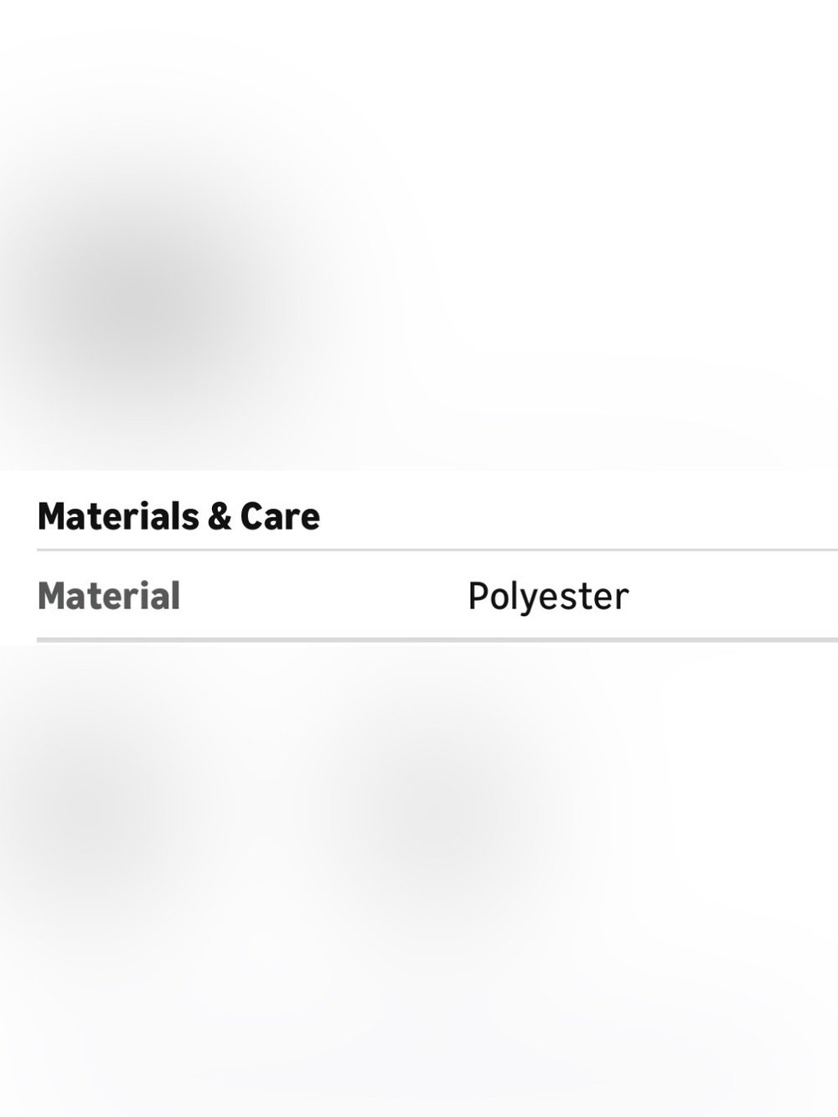838x1117 pixels.
Task: Click the Polyester material value
Action: 548,597
